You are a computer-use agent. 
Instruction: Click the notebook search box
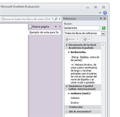click(31, 19)
